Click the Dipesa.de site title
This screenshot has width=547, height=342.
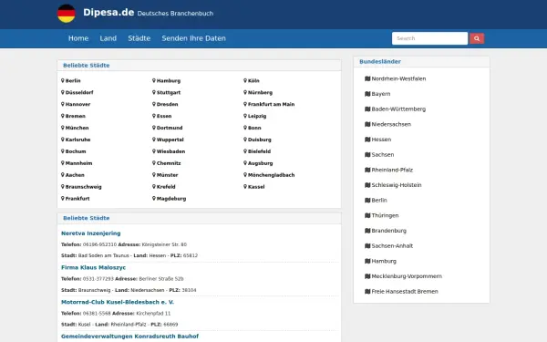(108, 12)
